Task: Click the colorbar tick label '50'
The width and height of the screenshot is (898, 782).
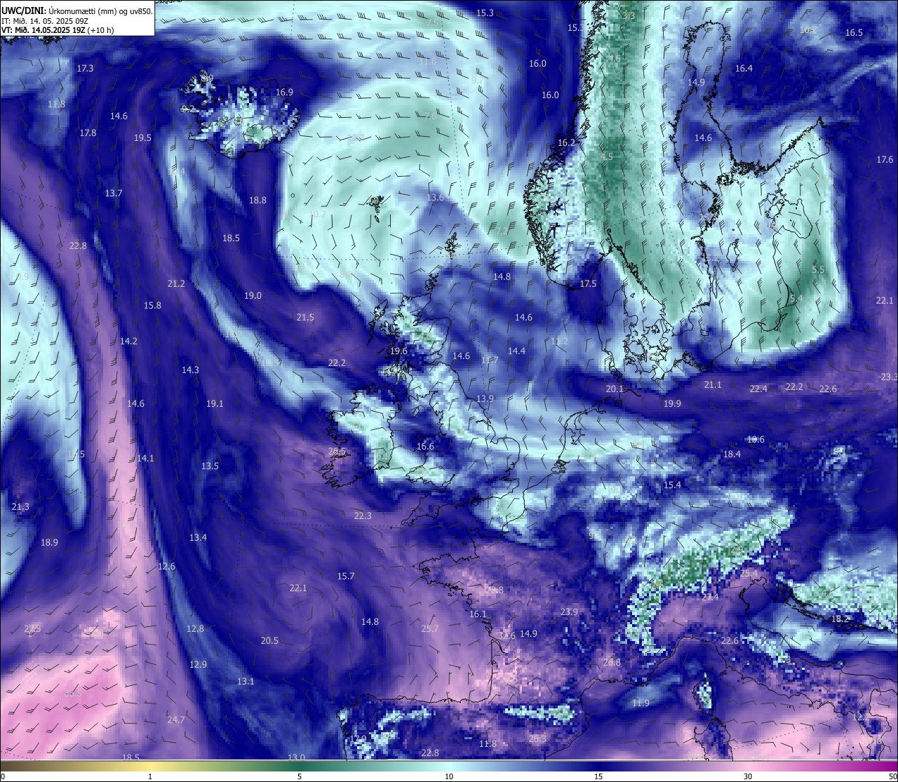Action: (892, 776)
